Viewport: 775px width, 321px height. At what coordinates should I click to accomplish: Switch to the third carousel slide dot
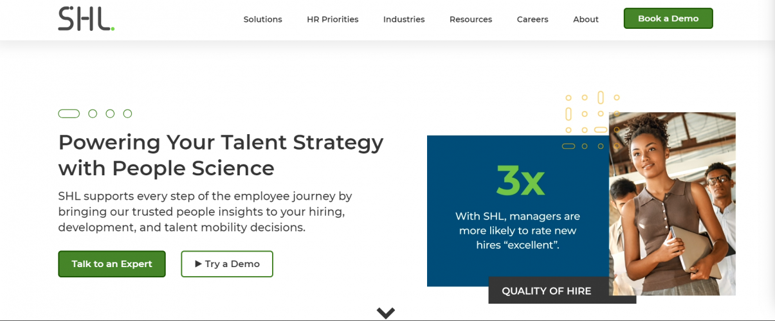click(110, 114)
